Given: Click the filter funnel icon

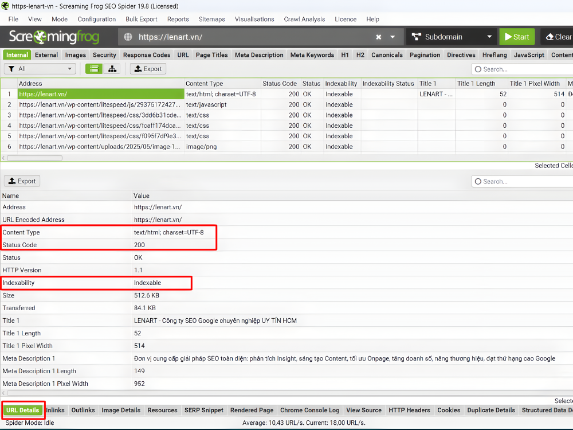Looking at the screenshot, I should pyautogui.click(x=11, y=69).
